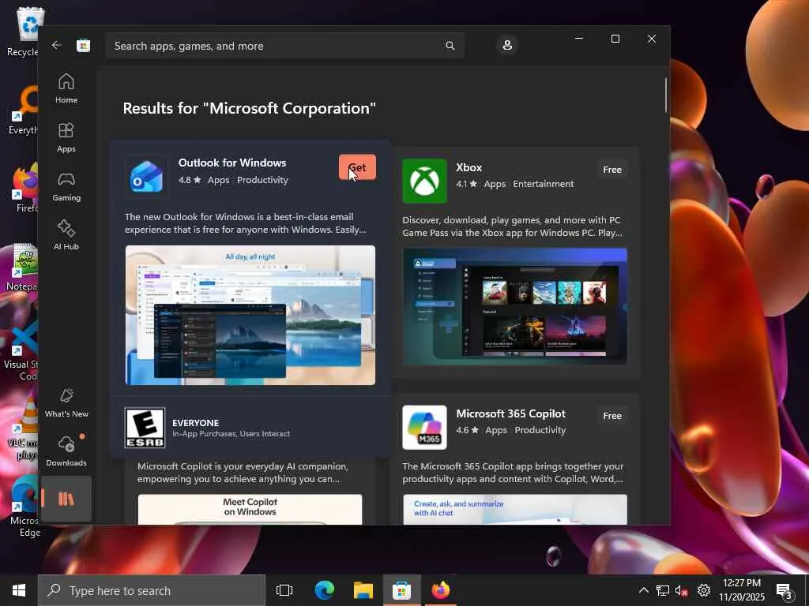Go back with the arrow in Microsoft Store
Image resolution: width=809 pixels, height=606 pixels.
click(57, 45)
